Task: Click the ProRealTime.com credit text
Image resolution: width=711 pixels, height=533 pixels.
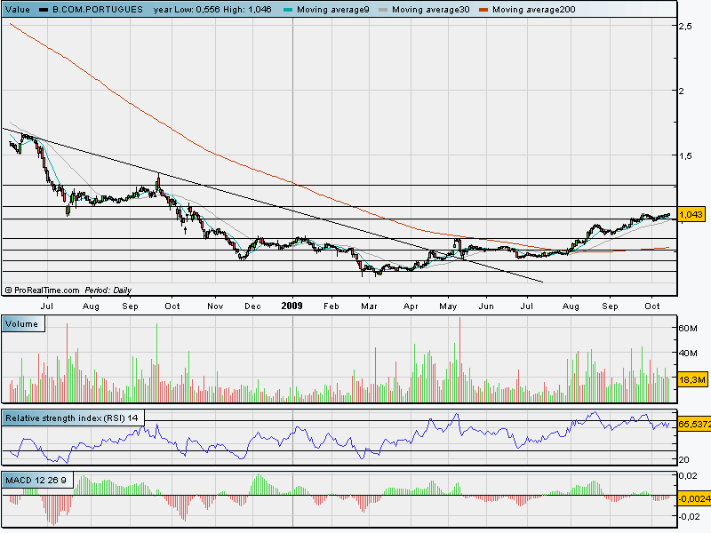Action: click(x=42, y=290)
